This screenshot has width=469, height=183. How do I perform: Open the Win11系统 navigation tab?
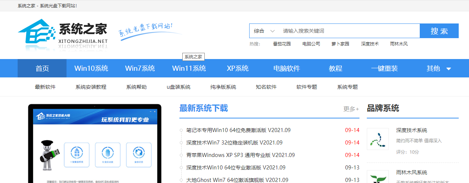click(189, 69)
